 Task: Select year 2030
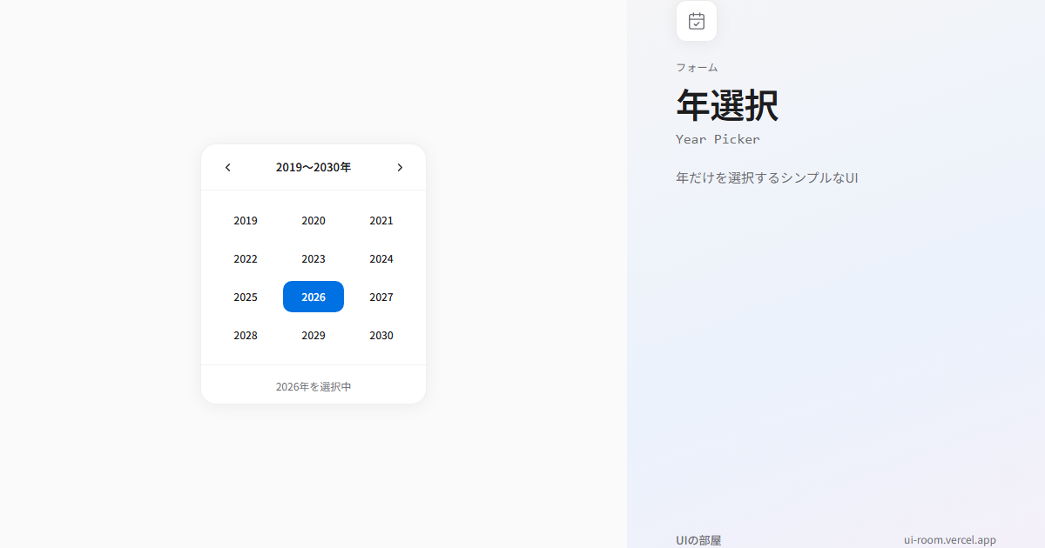381,336
